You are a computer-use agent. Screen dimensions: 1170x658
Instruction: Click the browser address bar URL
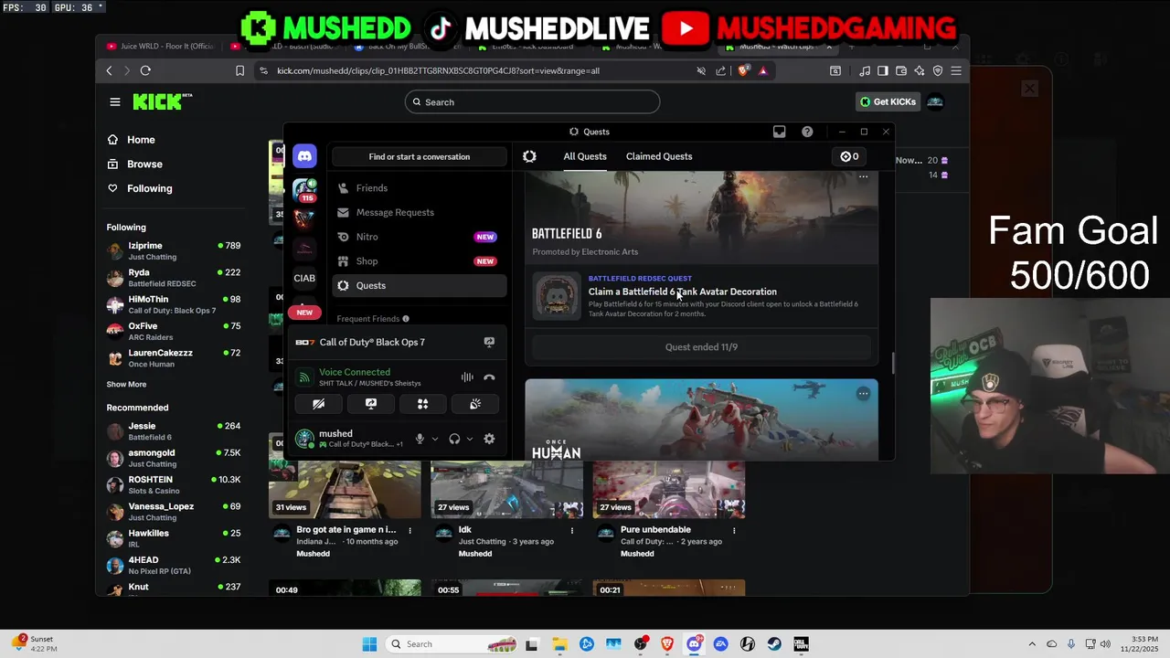coord(439,70)
